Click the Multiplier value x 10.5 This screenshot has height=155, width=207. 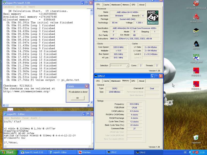[118, 51]
